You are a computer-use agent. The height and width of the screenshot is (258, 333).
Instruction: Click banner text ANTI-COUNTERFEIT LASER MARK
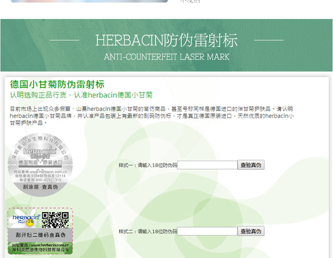tap(166, 57)
